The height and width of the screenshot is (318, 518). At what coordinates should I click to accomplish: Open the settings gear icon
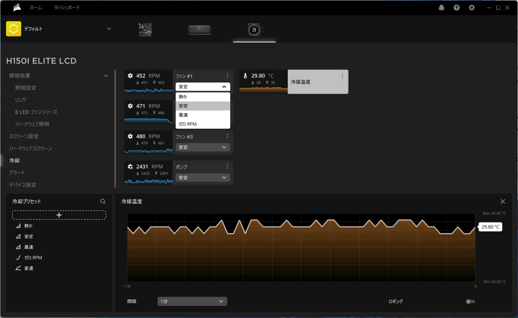pos(472,8)
